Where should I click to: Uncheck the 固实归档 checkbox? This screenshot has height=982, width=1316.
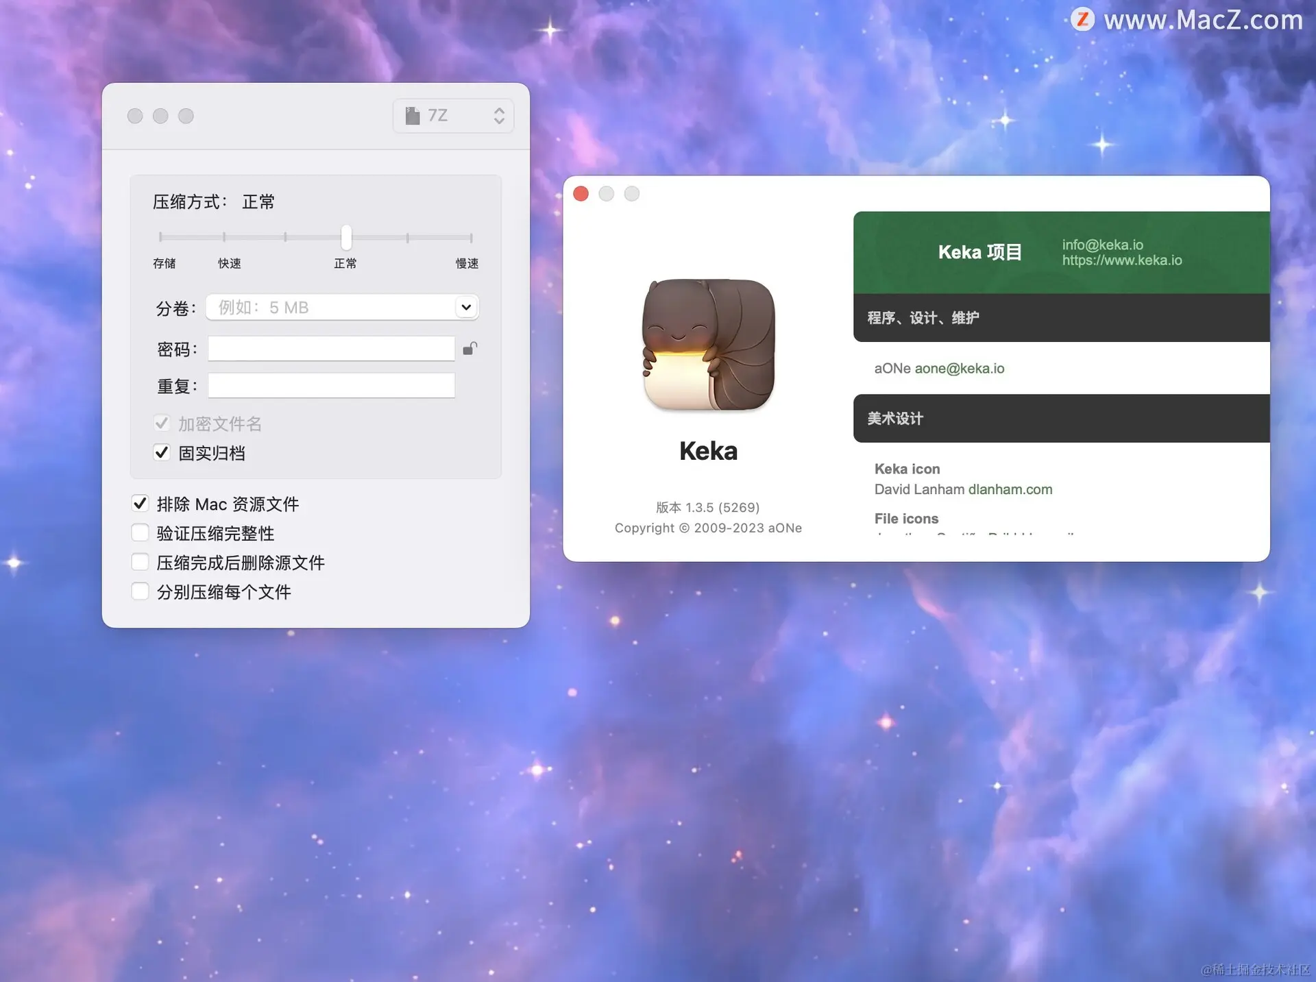click(x=162, y=452)
